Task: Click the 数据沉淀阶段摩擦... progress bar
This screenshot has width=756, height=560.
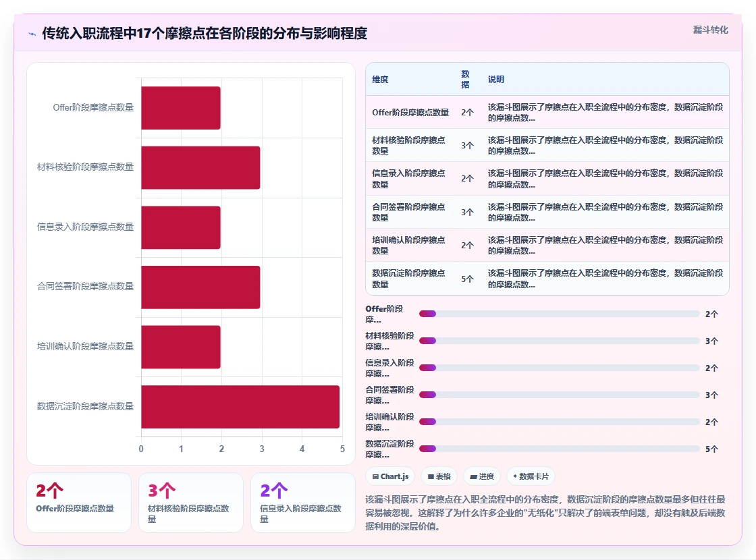Action: [x=560, y=449]
